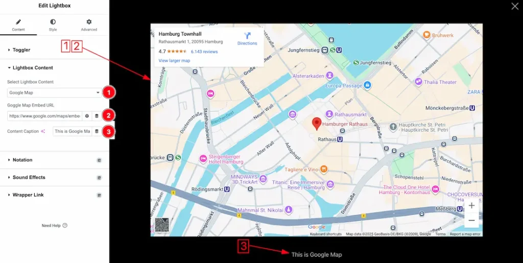Open the map Terms link
Image resolution: width=523 pixels, height=263 pixels.
point(440,234)
